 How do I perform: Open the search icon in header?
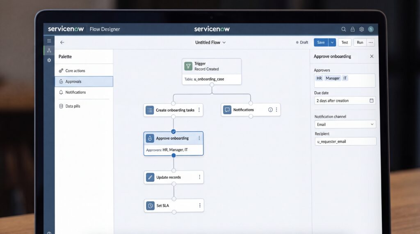[343, 29]
